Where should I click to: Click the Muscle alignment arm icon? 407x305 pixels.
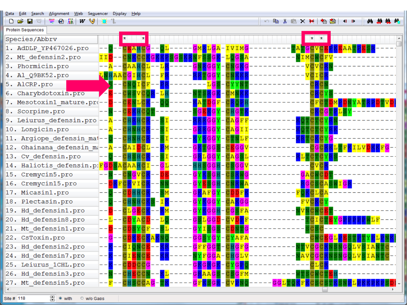92,21
